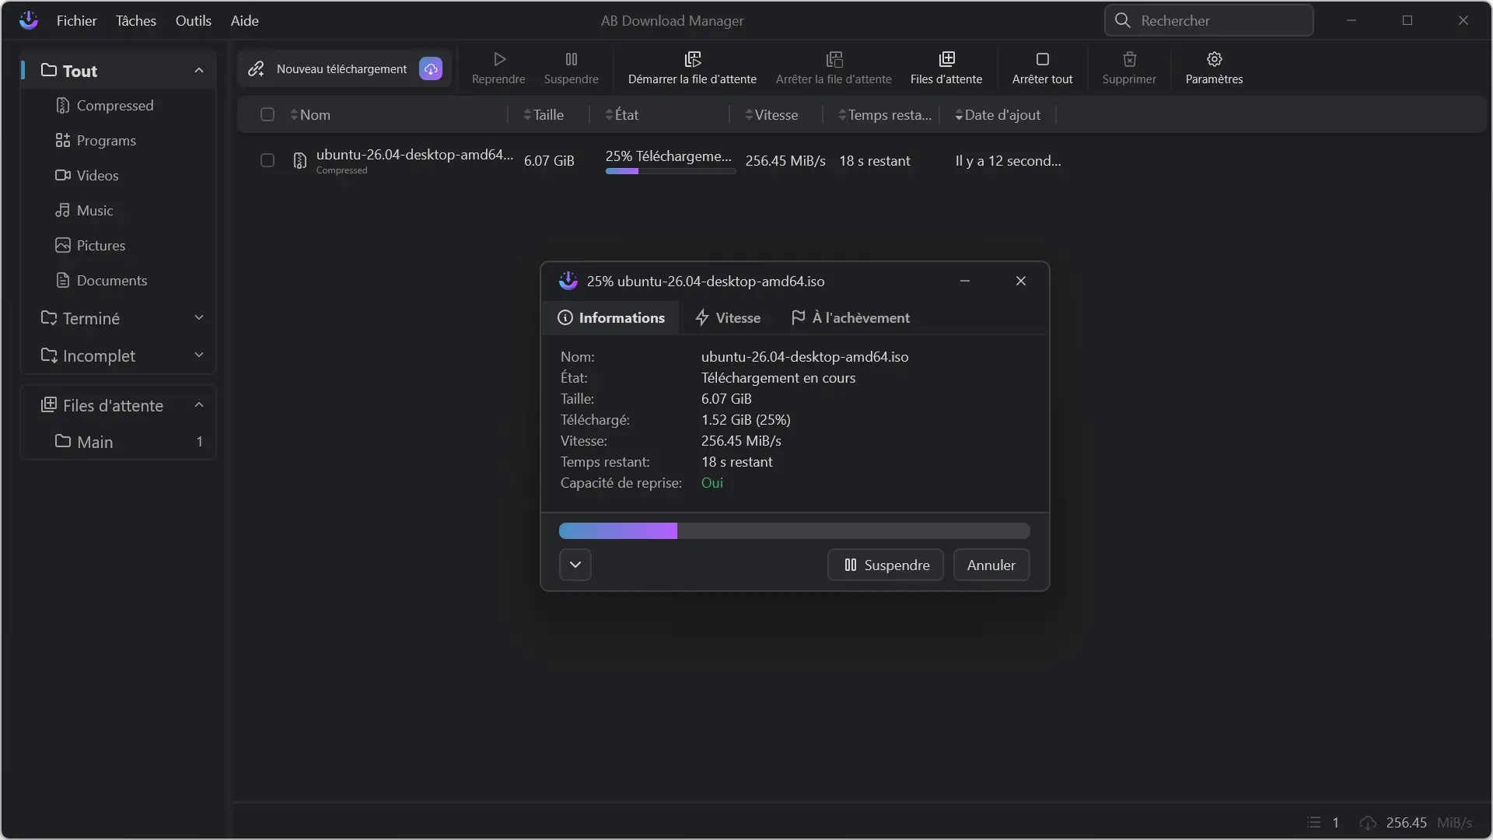1493x840 pixels.
Task: Click the AB Download Manager logo icon
Action: [x=29, y=20]
